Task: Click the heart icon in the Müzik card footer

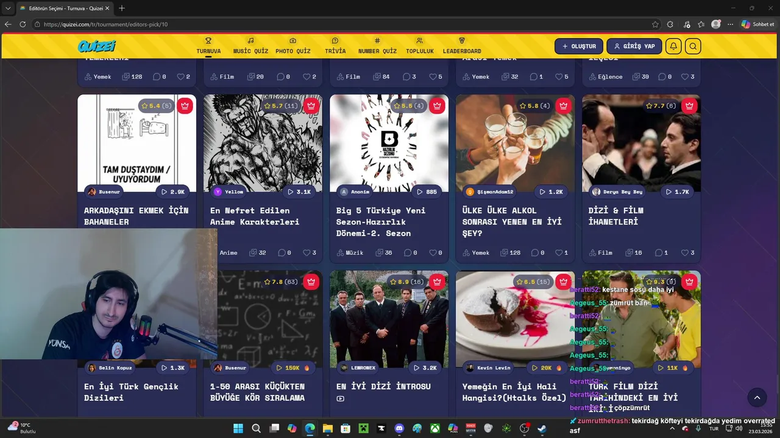Action: (432, 252)
